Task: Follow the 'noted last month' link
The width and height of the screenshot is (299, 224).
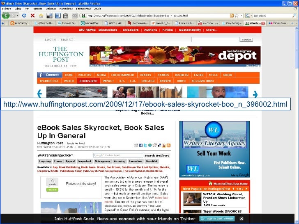Action: [x=136, y=200]
